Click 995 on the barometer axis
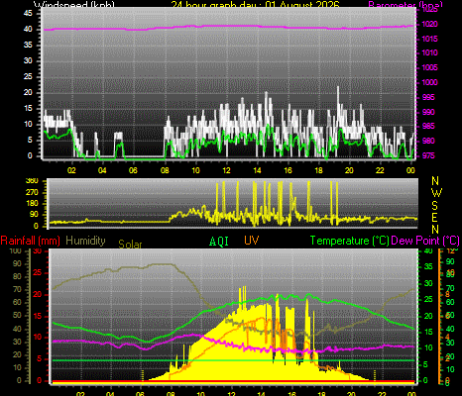Viewport: 462px width, 396px height. coord(428,97)
